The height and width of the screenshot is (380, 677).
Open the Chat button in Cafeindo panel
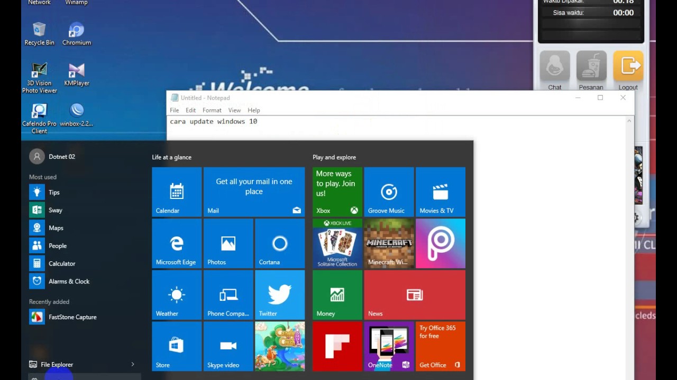point(555,71)
